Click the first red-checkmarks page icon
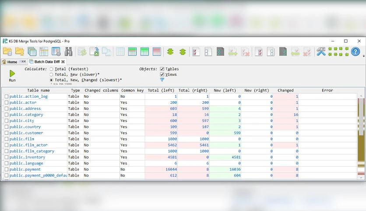Screen dimensions: 366x211 pyautogui.click(x=196, y=51)
